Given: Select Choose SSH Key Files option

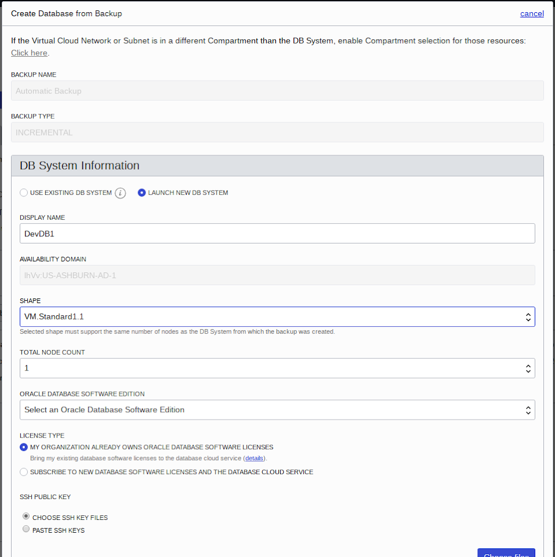Looking at the screenshot, I should tap(26, 516).
